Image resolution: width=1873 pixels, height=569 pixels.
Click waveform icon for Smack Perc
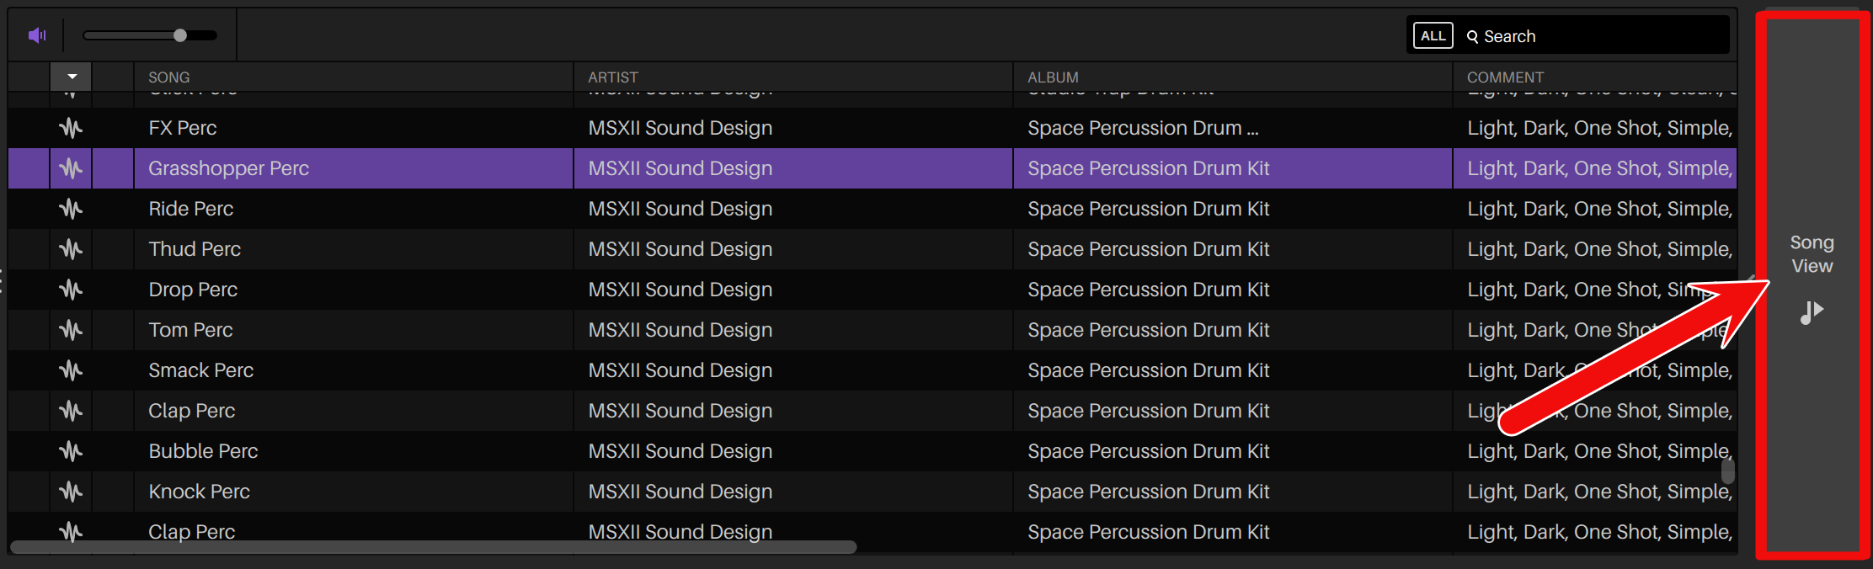point(72,370)
